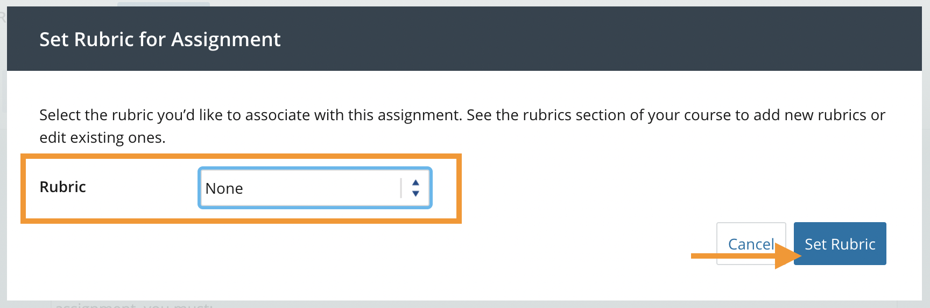
Task: Click the bold 'Rubric' field label
Action: point(63,187)
